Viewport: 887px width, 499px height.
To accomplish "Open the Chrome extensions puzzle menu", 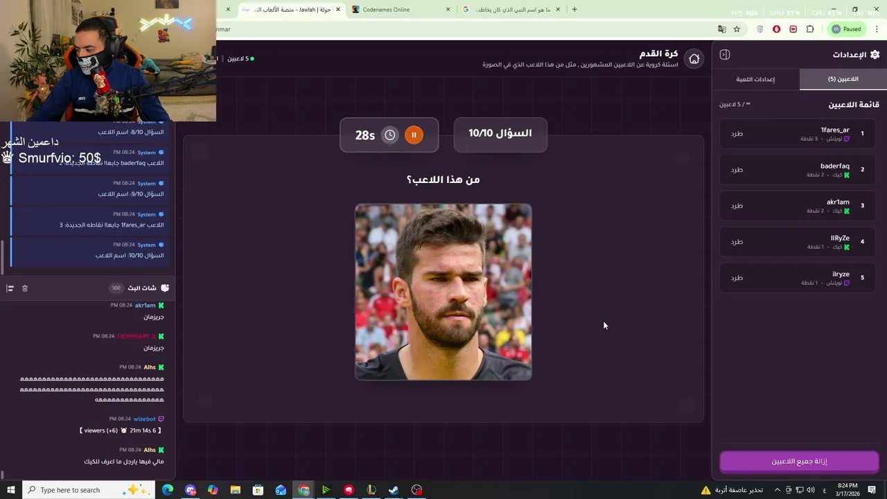I will (810, 29).
